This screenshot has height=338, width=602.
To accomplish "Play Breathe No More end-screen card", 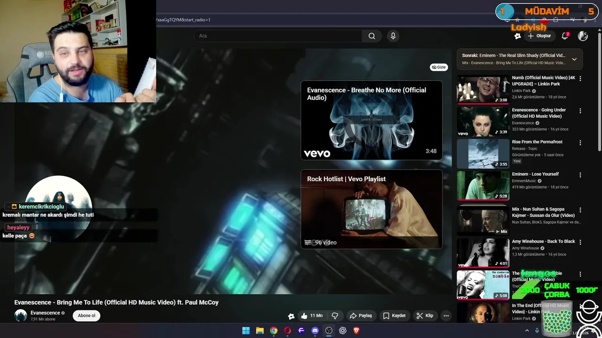I will [x=372, y=120].
